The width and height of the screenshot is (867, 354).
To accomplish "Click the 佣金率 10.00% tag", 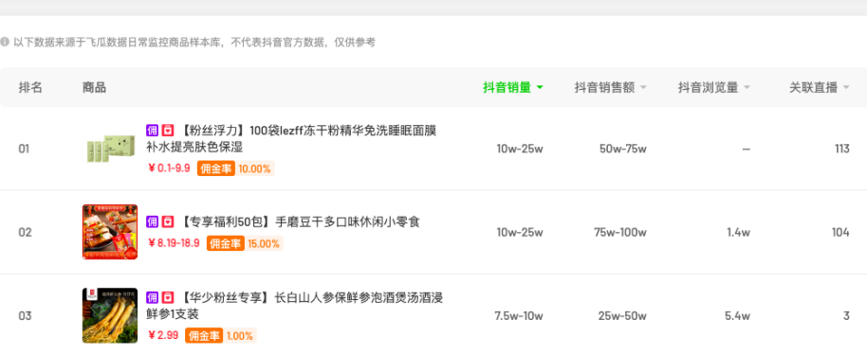I will click(235, 168).
